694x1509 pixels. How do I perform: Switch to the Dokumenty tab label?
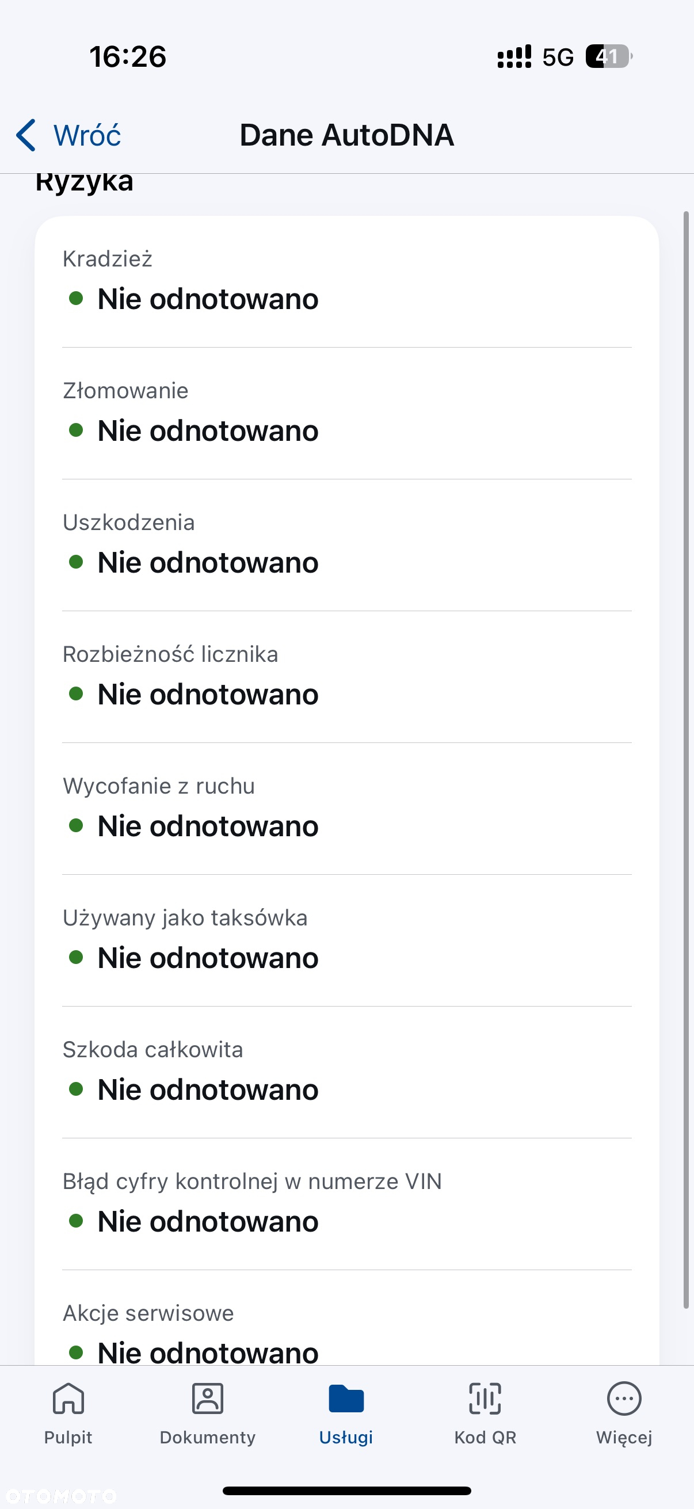pyautogui.click(x=207, y=1437)
